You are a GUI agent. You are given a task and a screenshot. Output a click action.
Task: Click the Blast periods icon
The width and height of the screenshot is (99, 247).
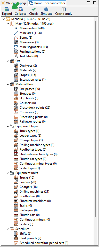[16, 238]
